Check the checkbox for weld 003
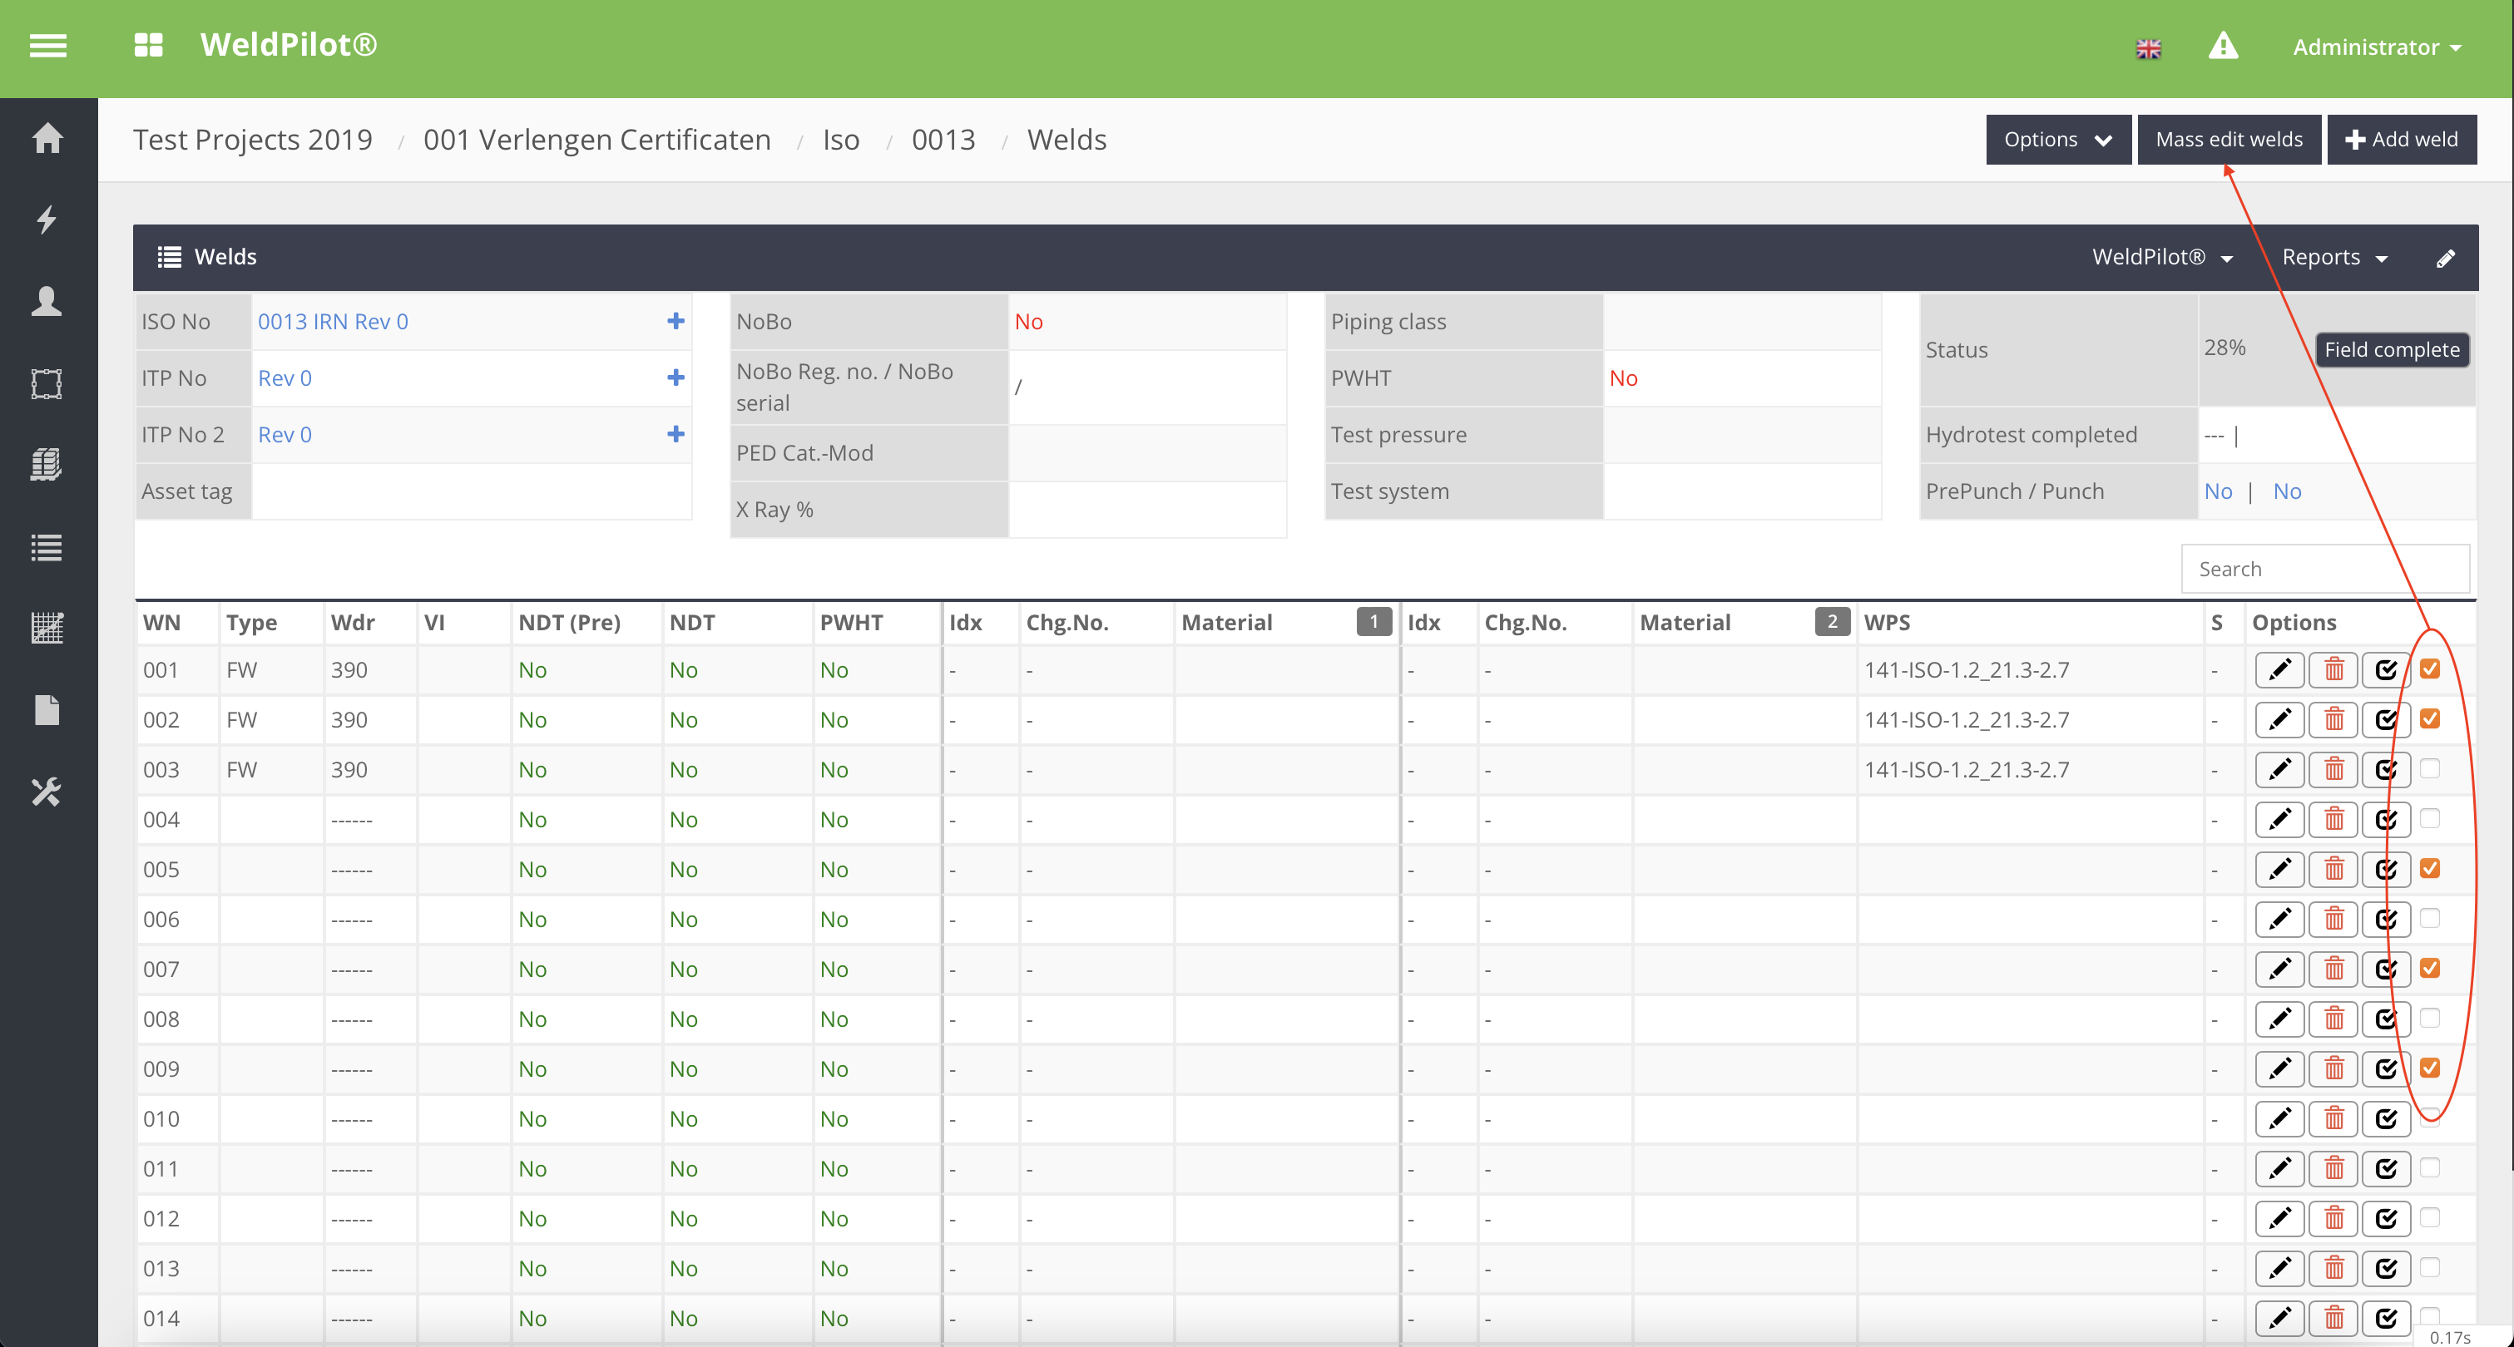Screen dimensions: 2514x1347 pyautogui.click(x=2430, y=768)
